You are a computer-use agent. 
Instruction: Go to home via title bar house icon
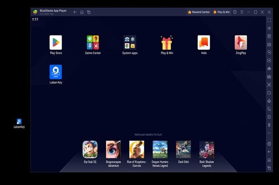(82, 12)
